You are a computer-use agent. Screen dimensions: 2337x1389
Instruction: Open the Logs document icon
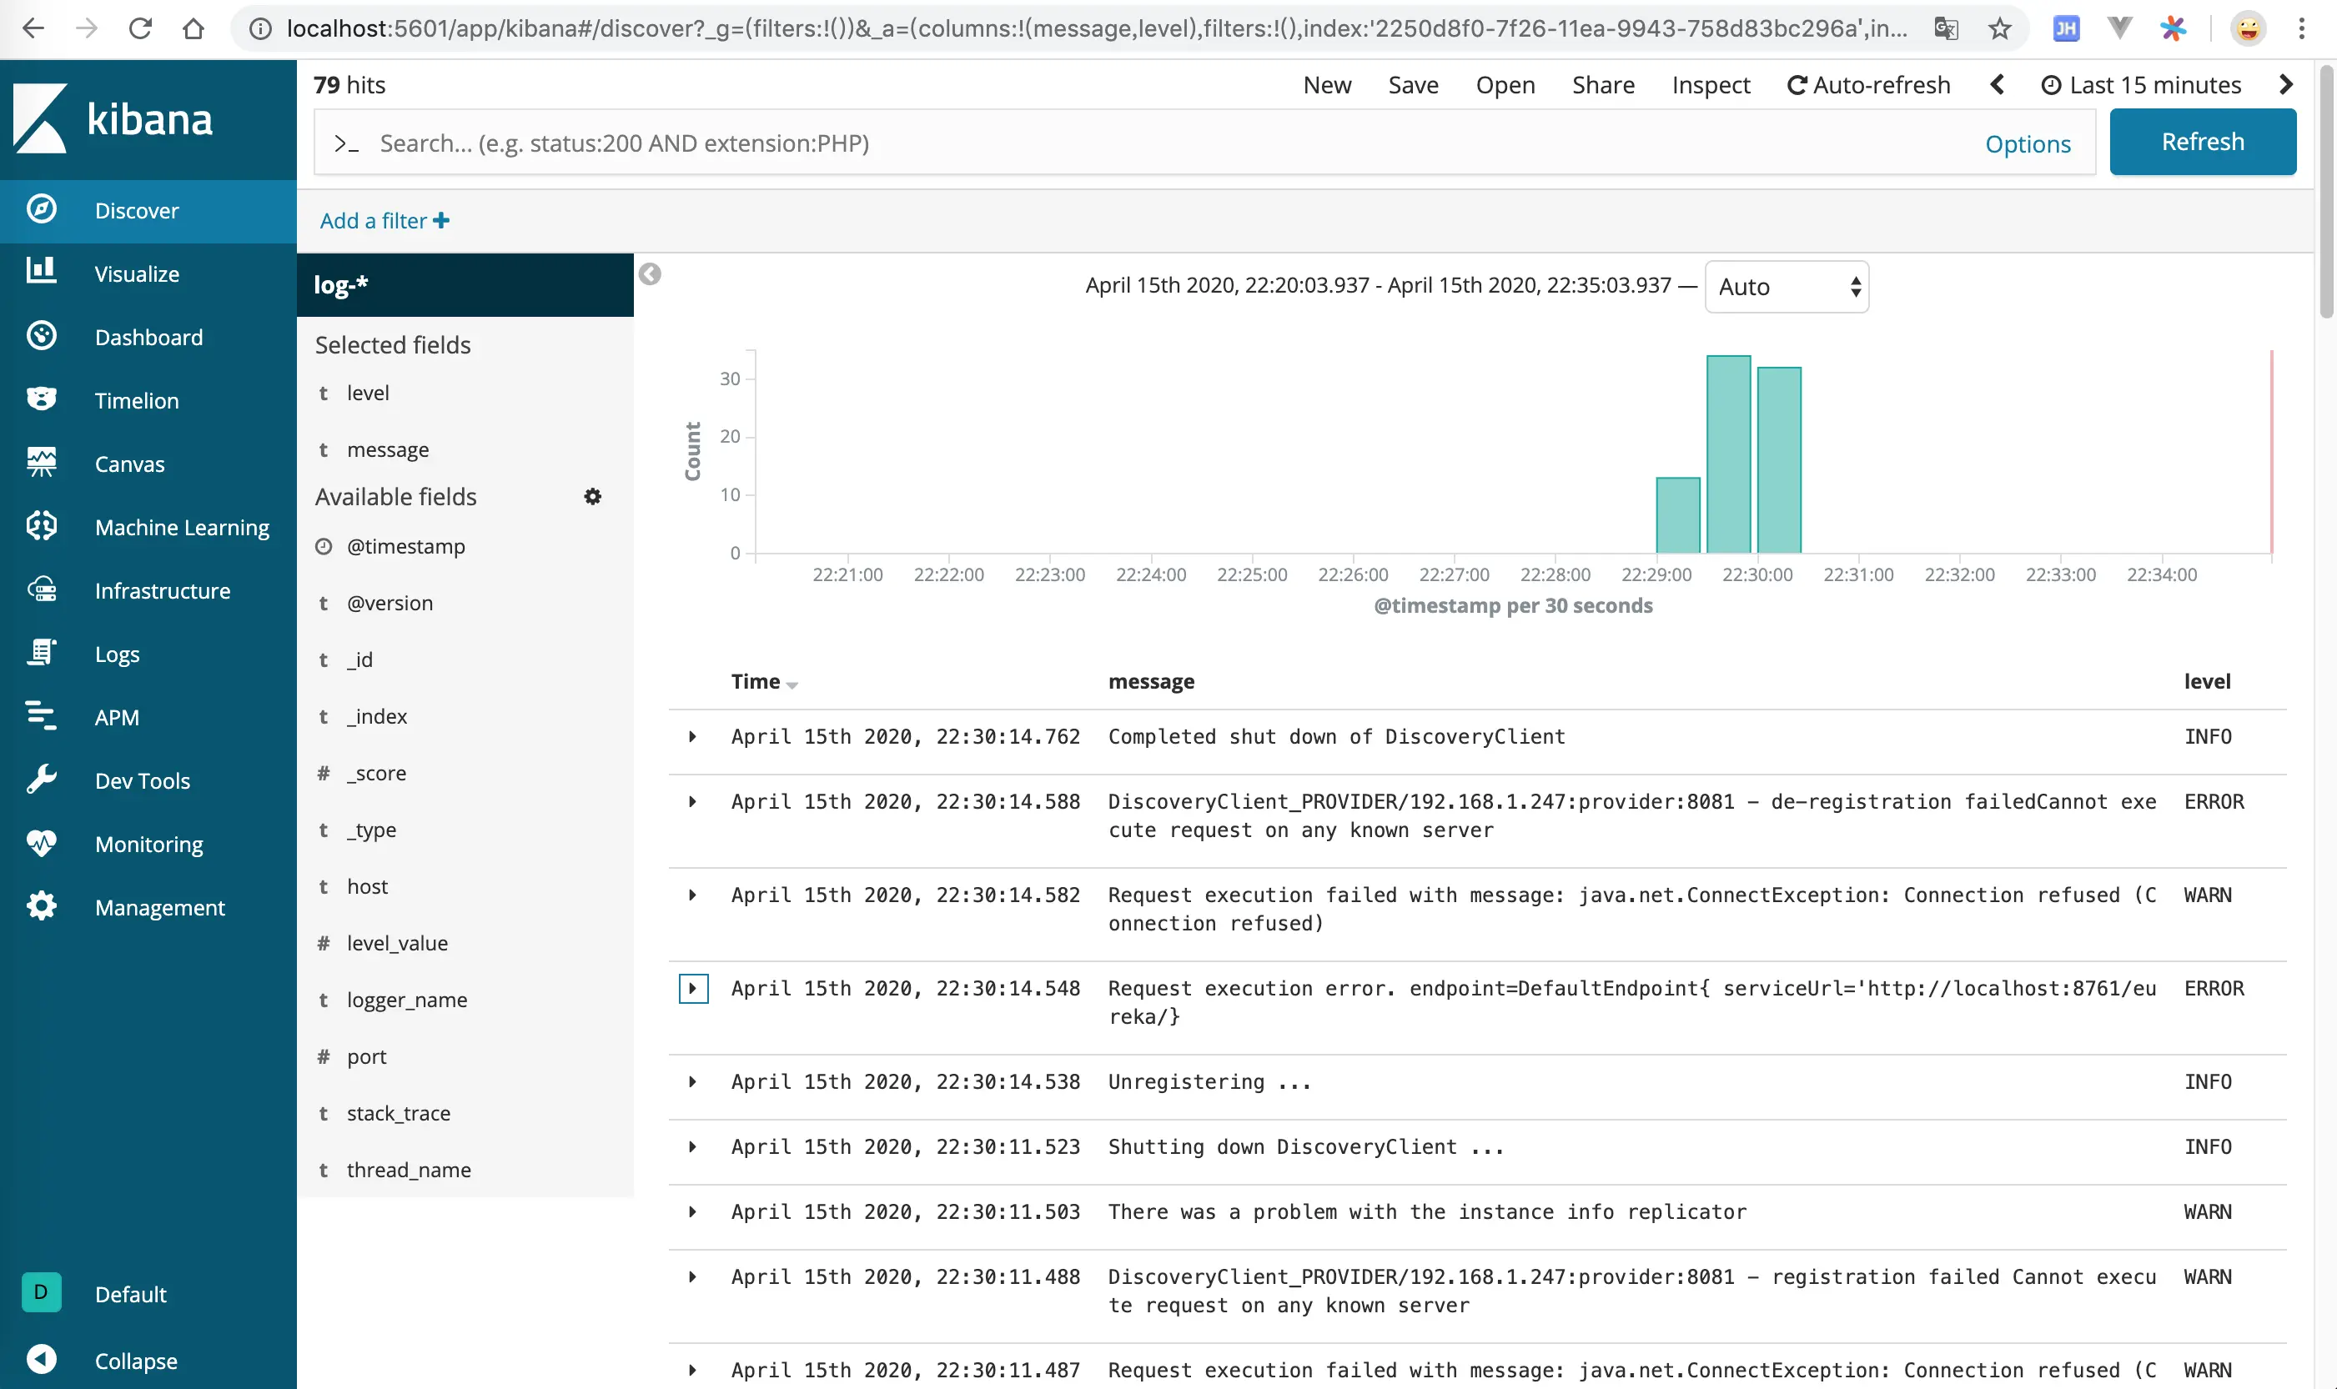tap(41, 654)
